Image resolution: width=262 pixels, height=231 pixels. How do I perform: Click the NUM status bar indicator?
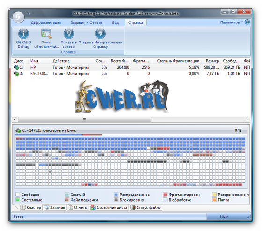[x=224, y=217]
